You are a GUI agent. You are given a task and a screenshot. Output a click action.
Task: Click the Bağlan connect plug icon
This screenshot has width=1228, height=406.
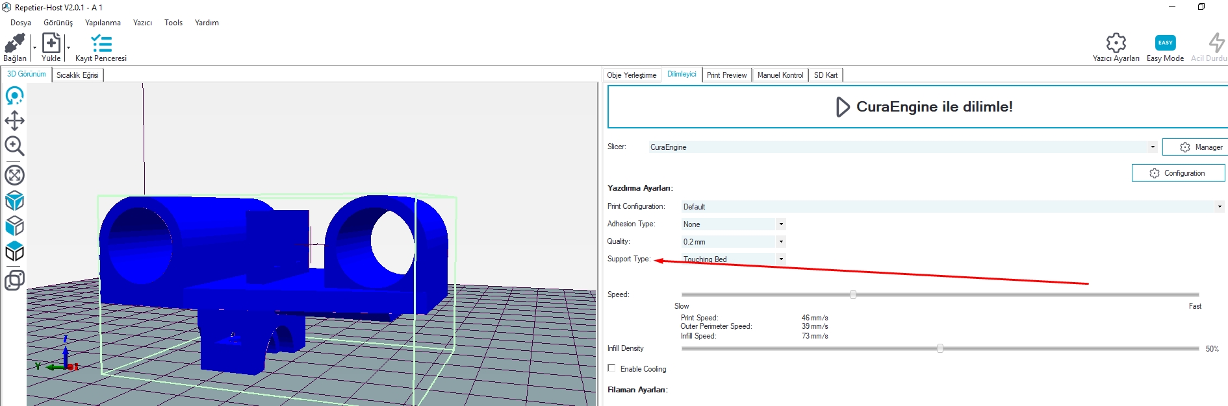pyautogui.click(x=14, y=43)
